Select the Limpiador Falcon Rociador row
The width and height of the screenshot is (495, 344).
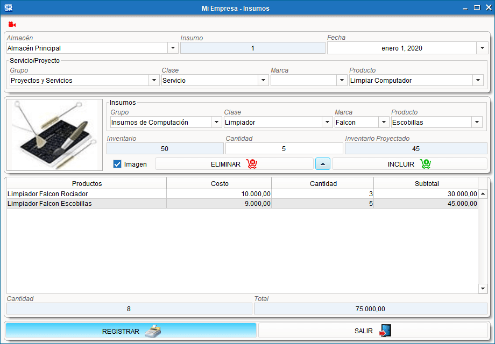(x=242, y=193)
